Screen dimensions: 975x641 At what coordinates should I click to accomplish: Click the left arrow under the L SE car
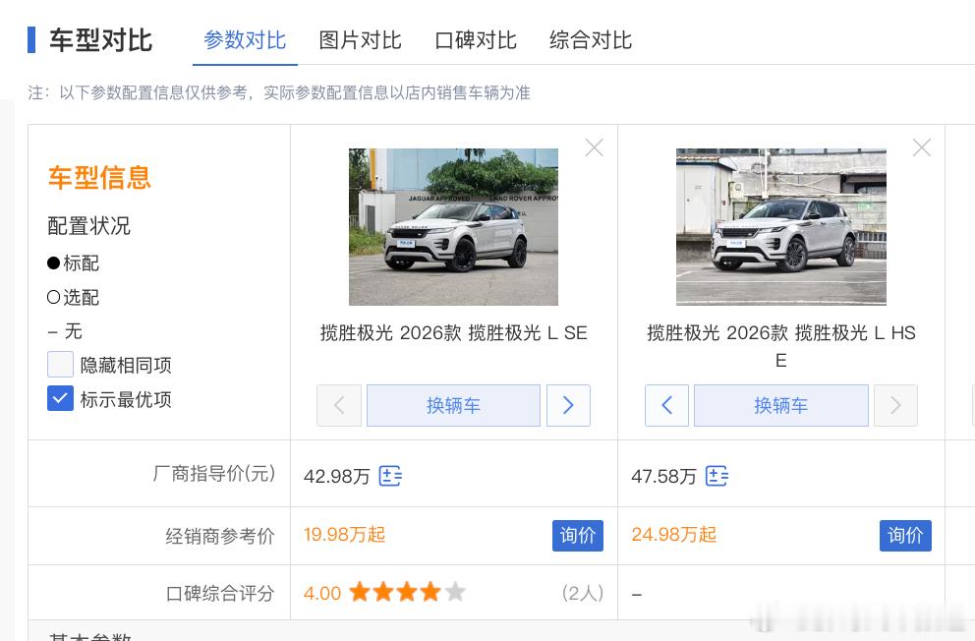click(x=339, y=405)
